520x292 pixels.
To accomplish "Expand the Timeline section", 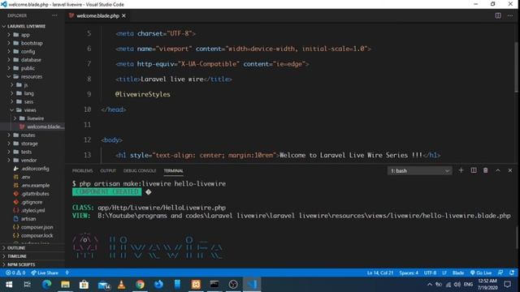I will click(17, 256).
